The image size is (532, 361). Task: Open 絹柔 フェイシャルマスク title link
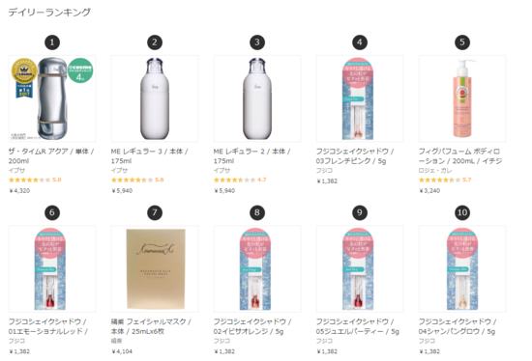(x=151, y=326)
